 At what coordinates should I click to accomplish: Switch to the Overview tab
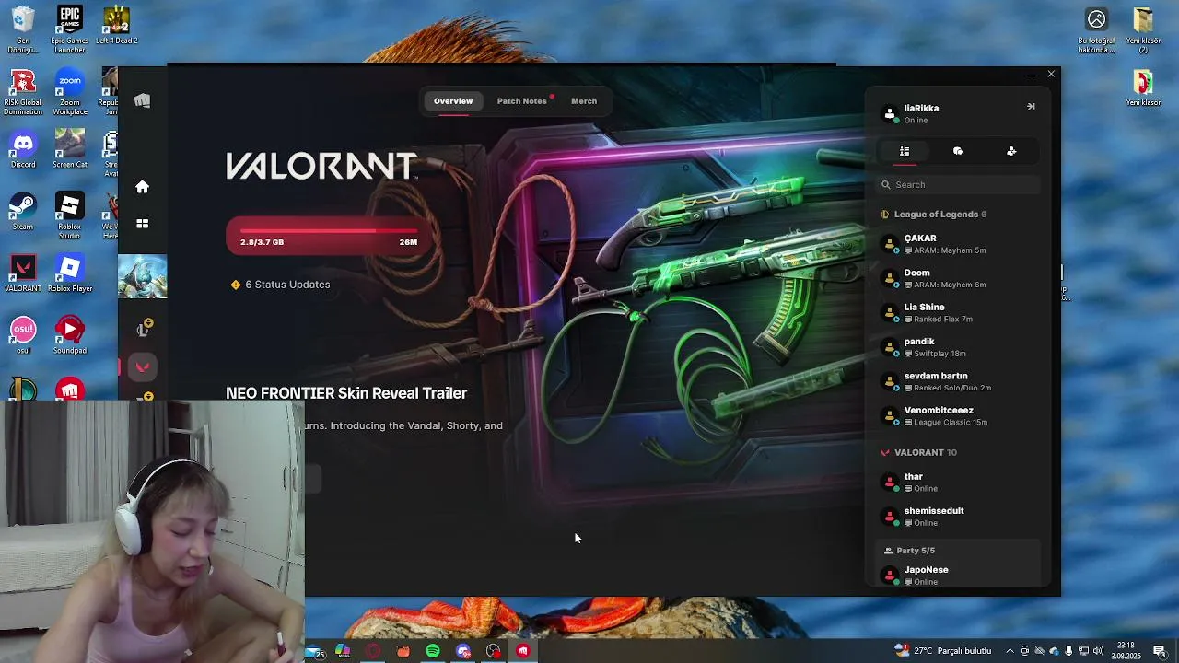point(453,101)
